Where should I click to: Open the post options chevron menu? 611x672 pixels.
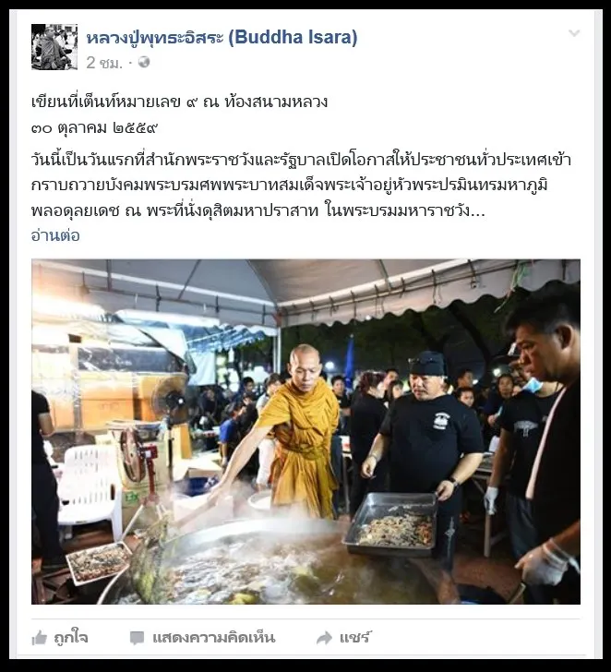574,33
